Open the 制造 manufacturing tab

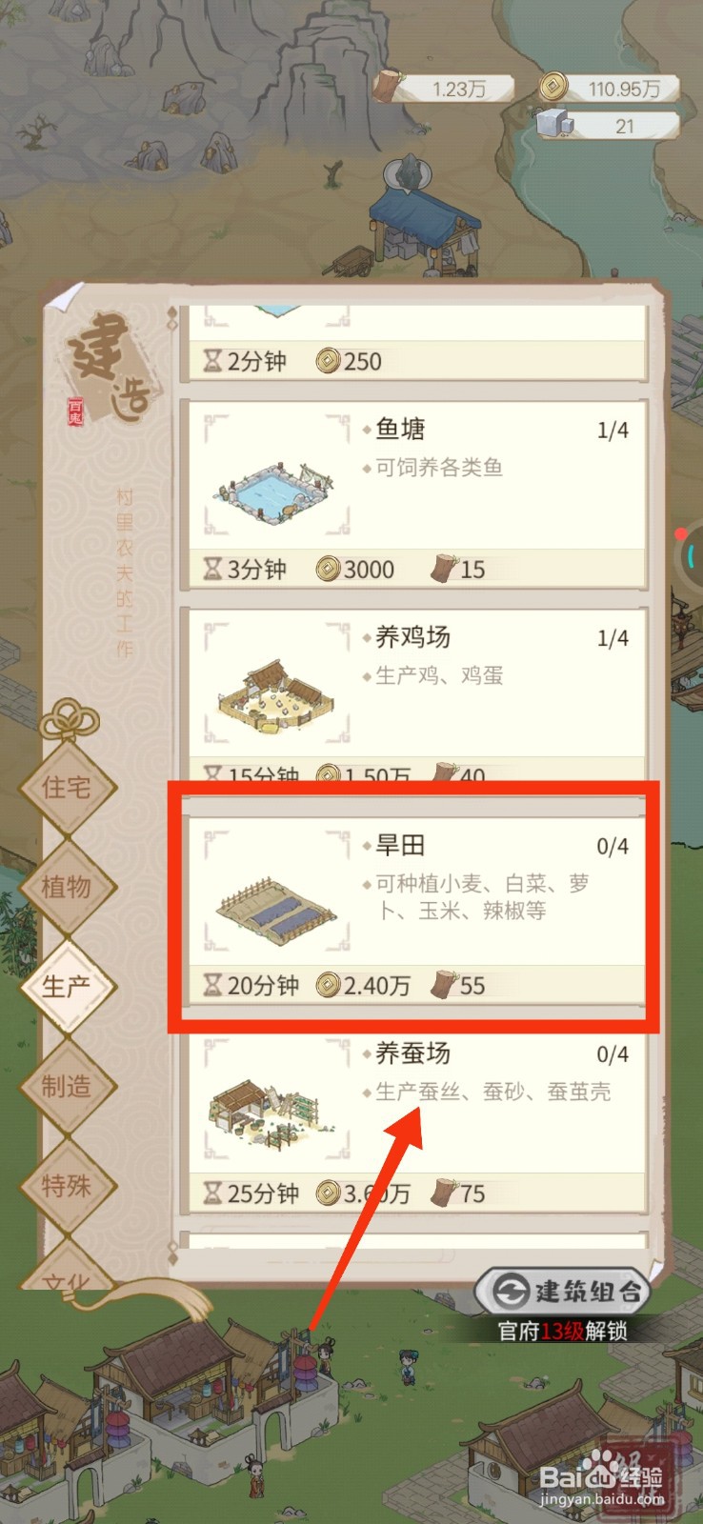coord(67,1086)
